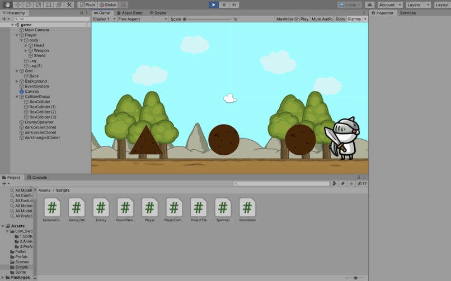Expand the Head object
The image size is (451, 281).
point(26,45)
